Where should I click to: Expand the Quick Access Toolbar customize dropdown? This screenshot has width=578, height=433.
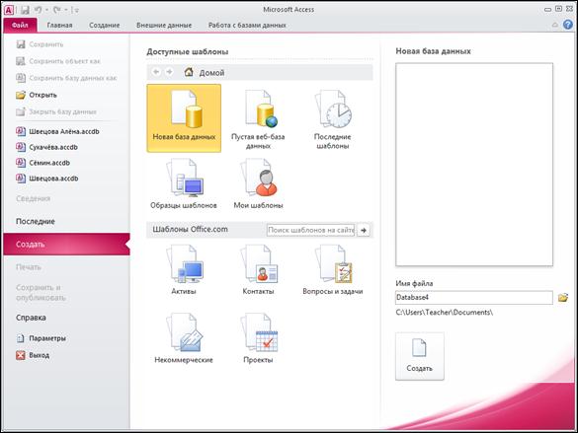(x=75, y=10)
